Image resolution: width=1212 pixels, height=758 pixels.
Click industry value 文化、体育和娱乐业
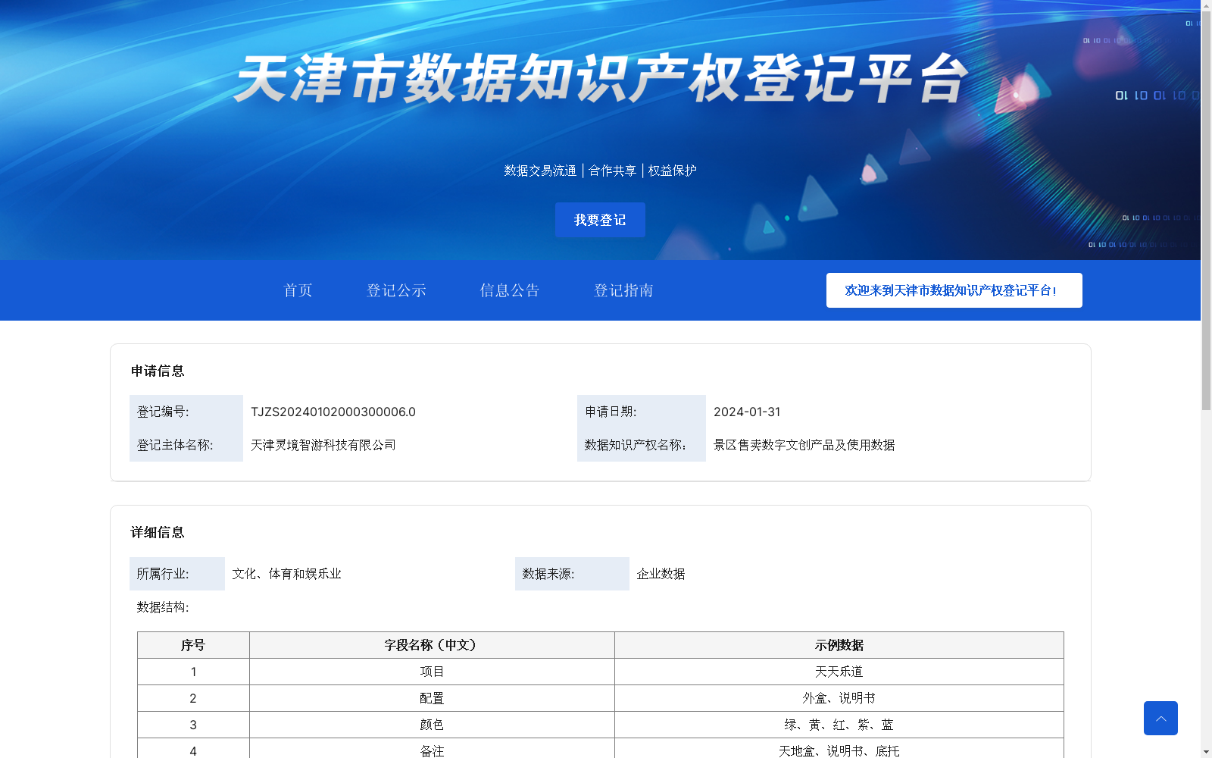286,574
